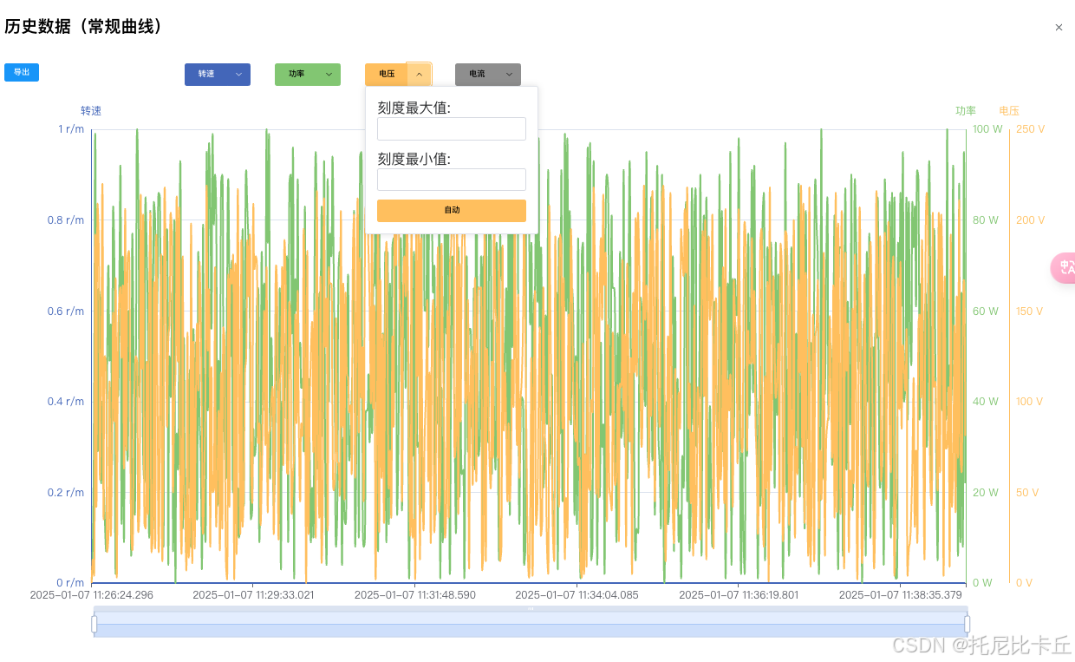Open the 功率 dropdown arrow
The image size is (1075, 662).
coord(329,75)
